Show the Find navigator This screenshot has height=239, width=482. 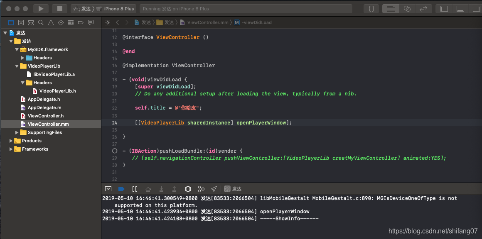pyautogui.click(x=41, y=22)
